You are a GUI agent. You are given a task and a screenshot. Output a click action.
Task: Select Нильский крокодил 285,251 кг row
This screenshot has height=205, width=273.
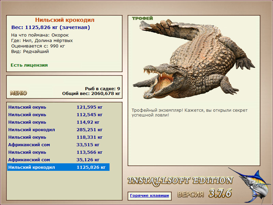[58, 129]
